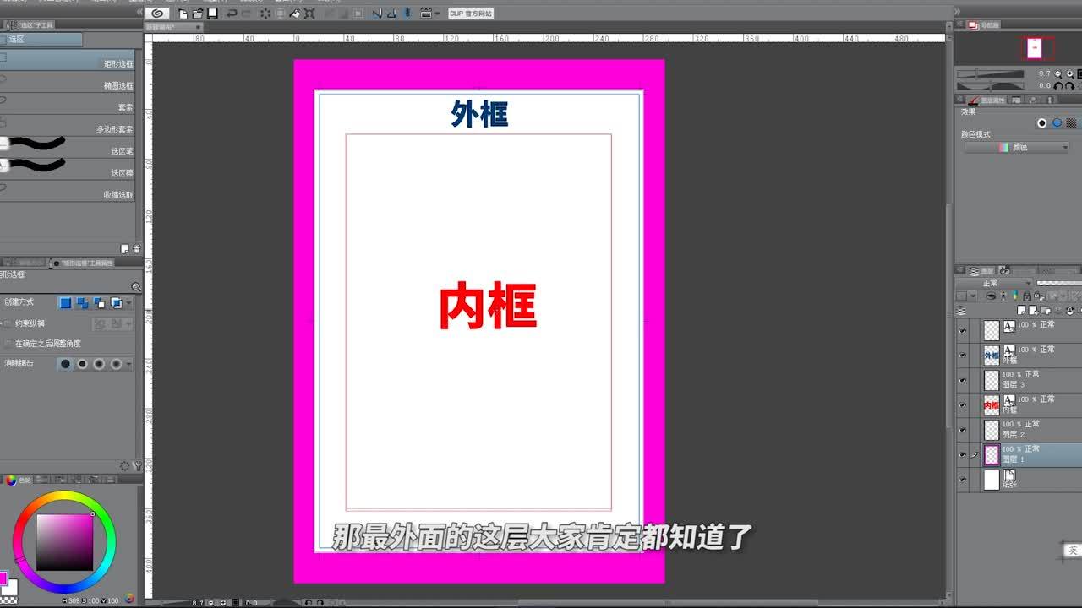Hide the 图层 3 layer
1082x608 pixels.
[x=963, y=380]
